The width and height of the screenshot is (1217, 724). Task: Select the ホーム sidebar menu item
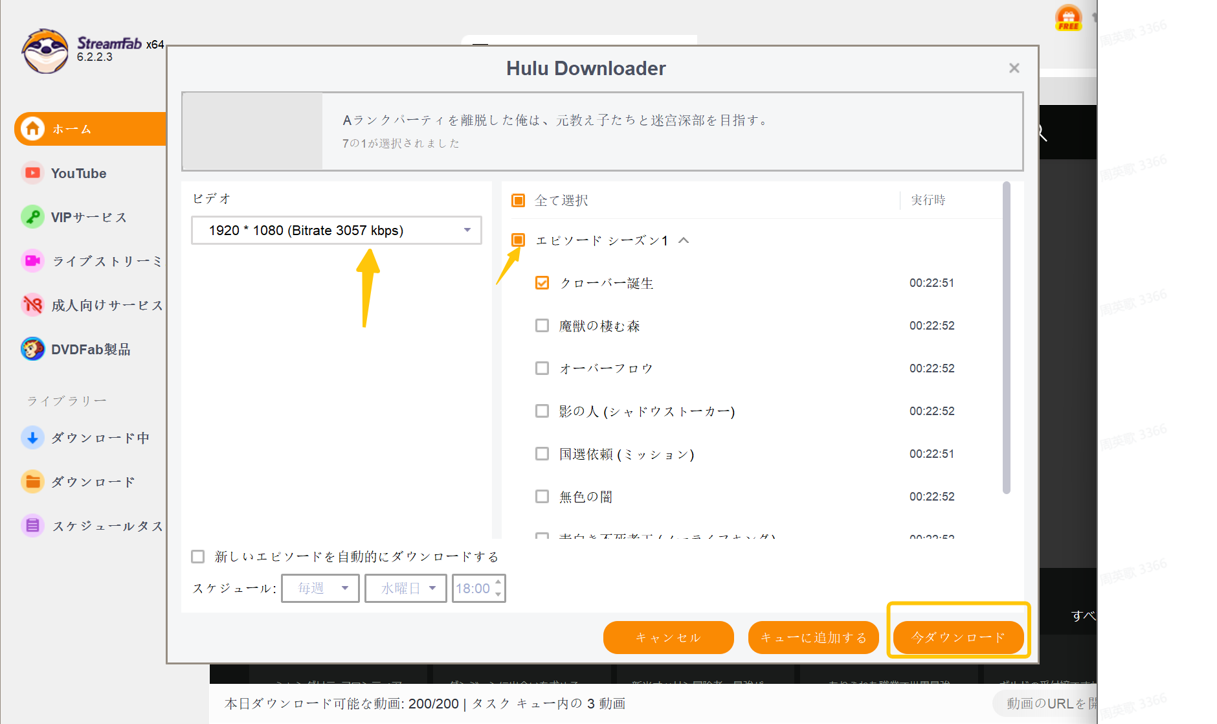(91, 129)
